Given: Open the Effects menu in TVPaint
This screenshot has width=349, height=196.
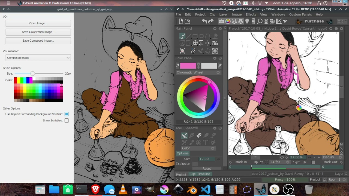Looking at the screenshot, I should point(251,14).
